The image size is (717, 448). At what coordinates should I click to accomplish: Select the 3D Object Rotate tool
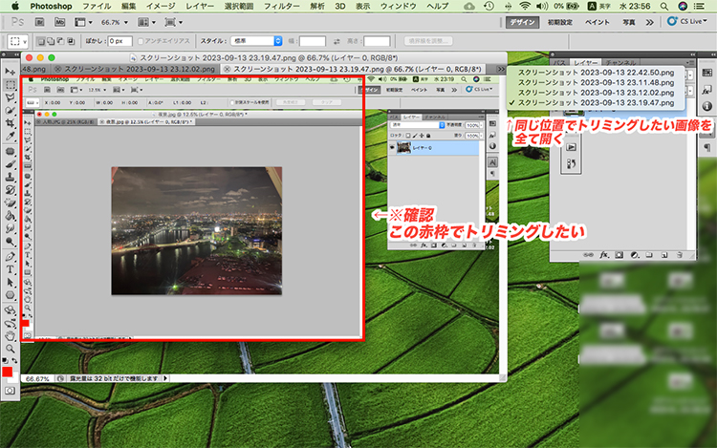click(x=10, y=310)
